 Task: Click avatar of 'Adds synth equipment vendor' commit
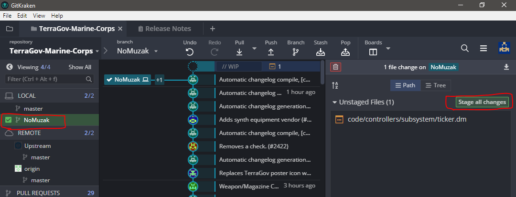point(193,120)
